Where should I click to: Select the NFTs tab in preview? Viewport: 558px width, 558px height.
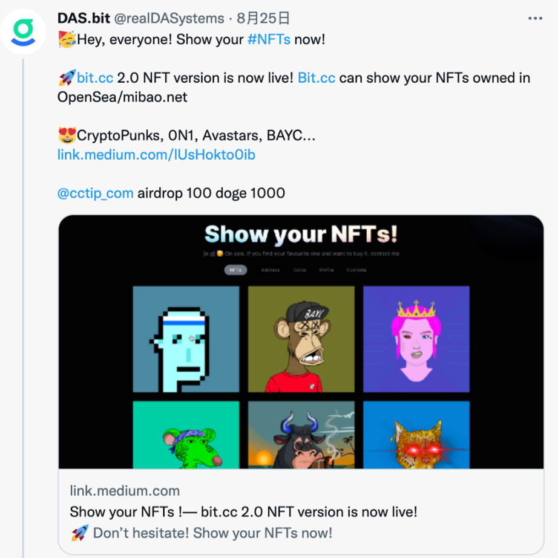[235, 270]
